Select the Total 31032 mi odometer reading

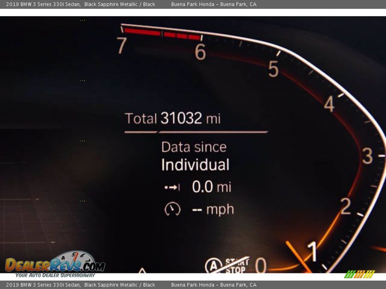[x=172, y=118]
